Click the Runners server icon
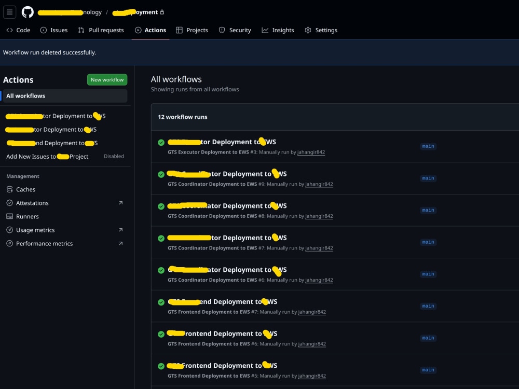 pyautogui.click(x=9, y=217)
